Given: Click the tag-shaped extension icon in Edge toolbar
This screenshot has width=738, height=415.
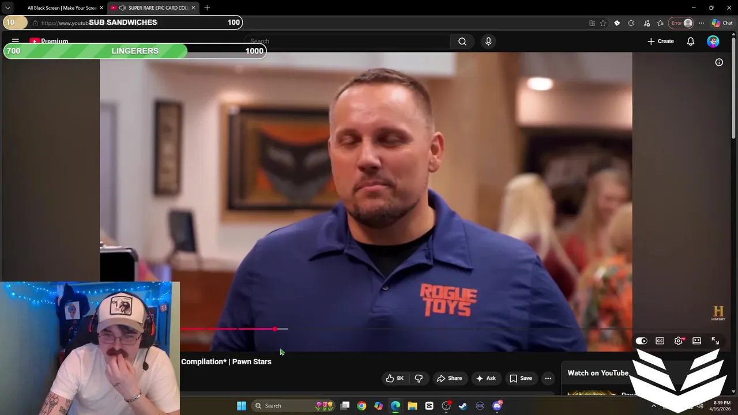Looking at the screenshot, I should [617, 23].
